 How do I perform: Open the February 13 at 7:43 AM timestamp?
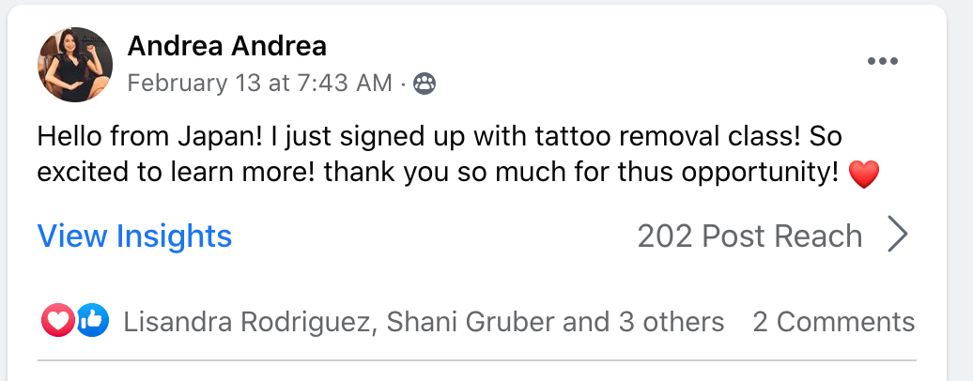point(259,84)
